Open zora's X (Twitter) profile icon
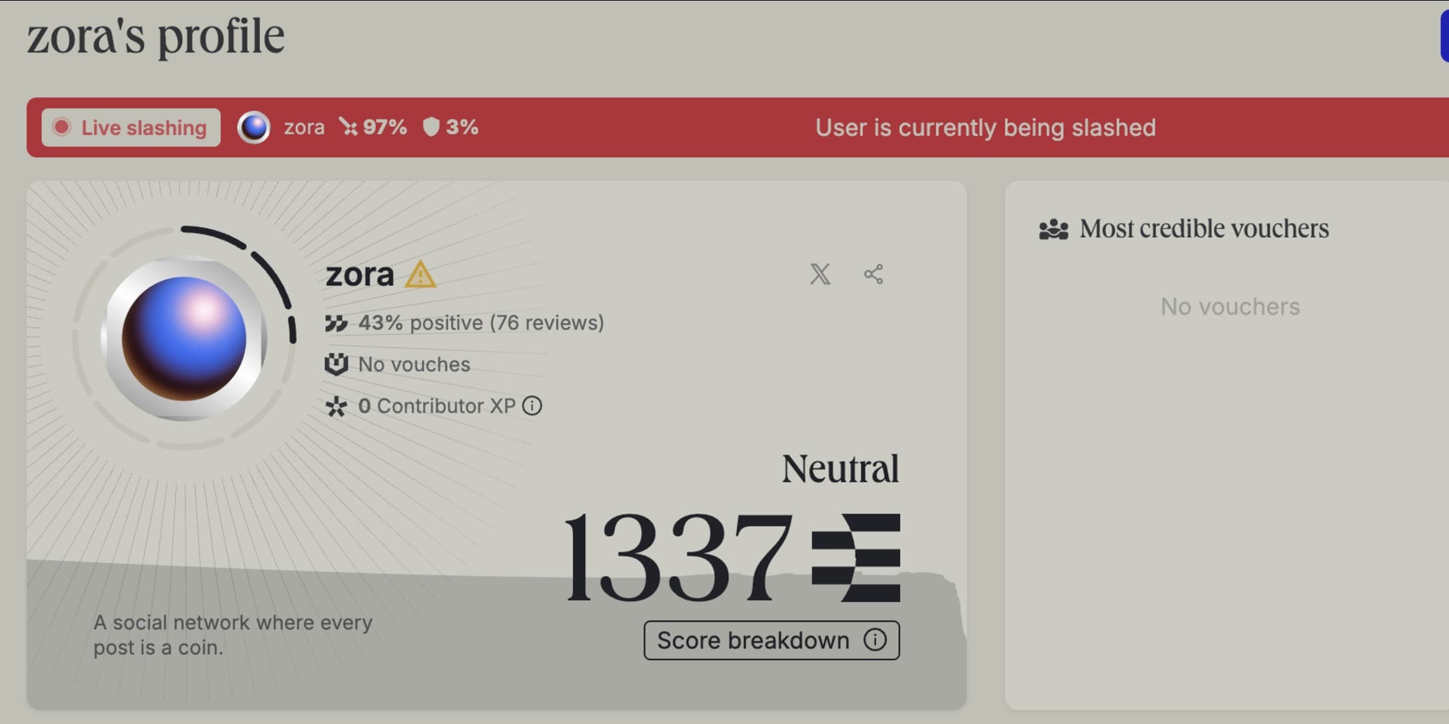 click(x=820, y=274)
